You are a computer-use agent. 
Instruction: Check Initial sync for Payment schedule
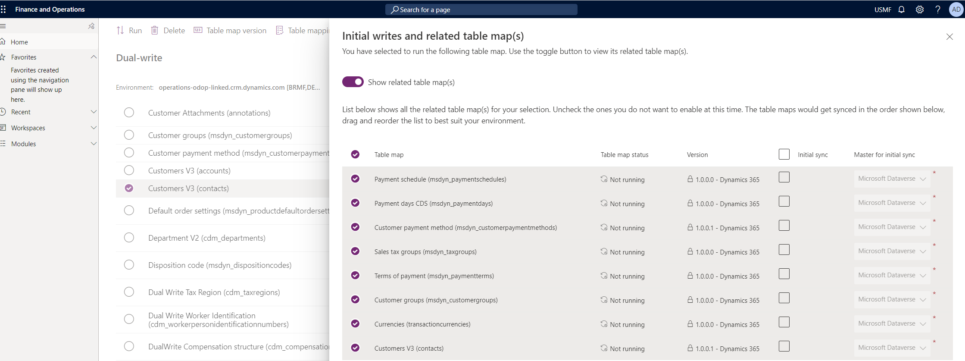point(784,177)
